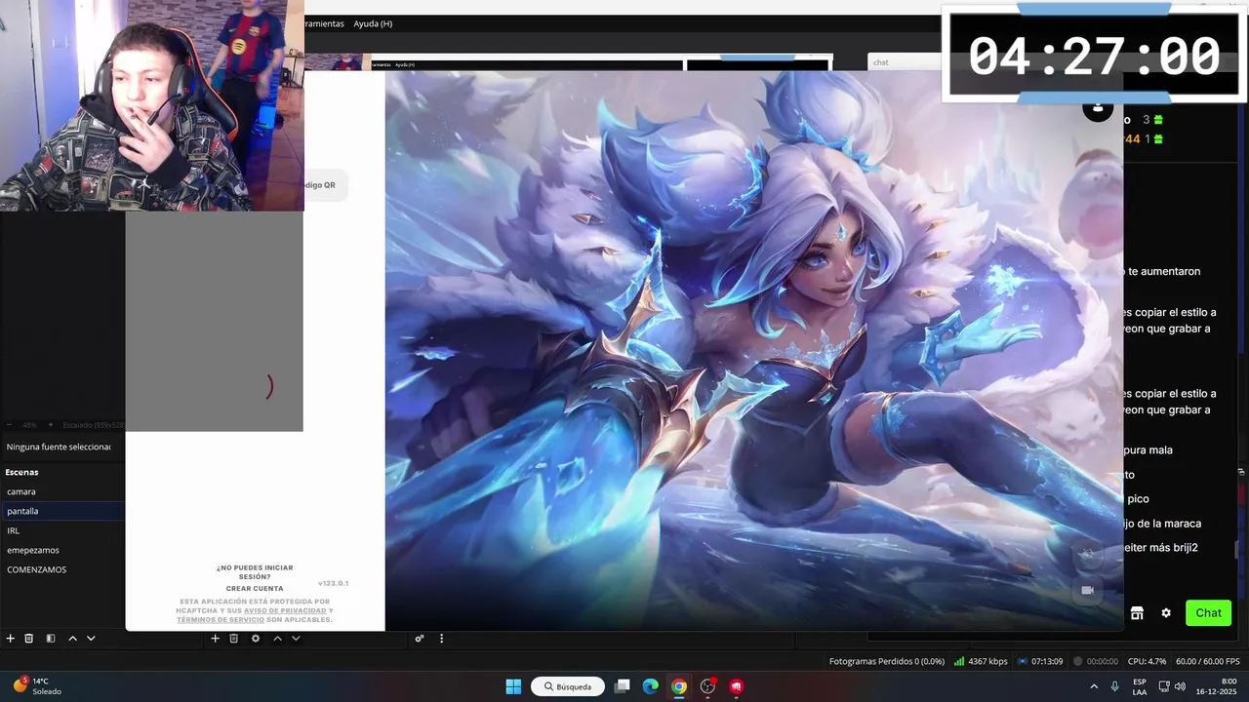The width and height of the screenshot is (1249, 702).
Task: Open source properties gear icon
Action: [256, 638]
